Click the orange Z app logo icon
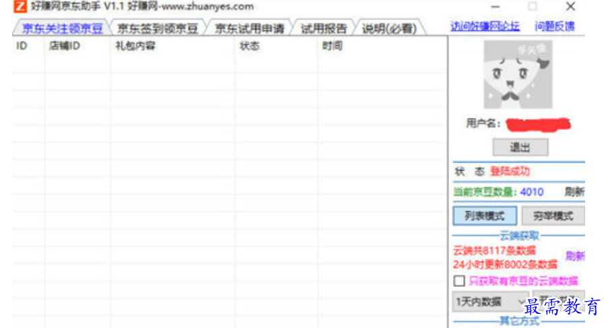The height and width of the screenshot is (328, 606). pos(20,6)
